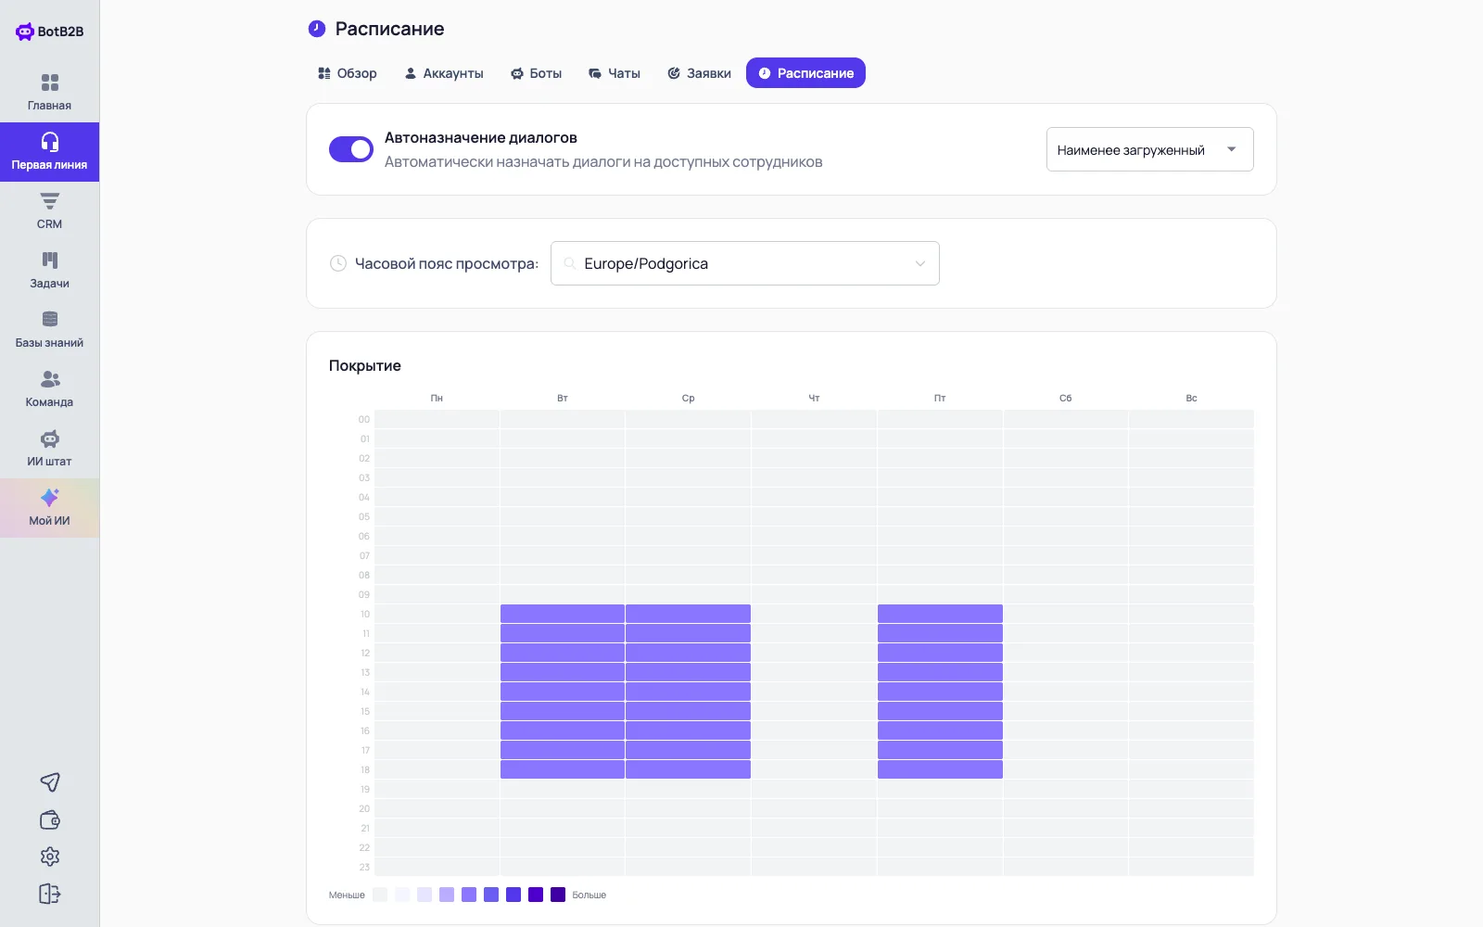
Task: Select Первая линия headset icon
Action: 50,142
